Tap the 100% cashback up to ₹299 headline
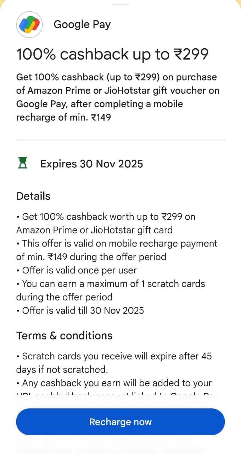 [x=112, y=55]
